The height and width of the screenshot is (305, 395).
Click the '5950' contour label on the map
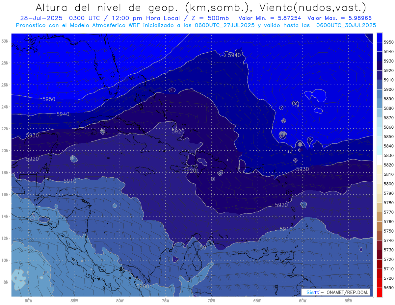[49, 99]
